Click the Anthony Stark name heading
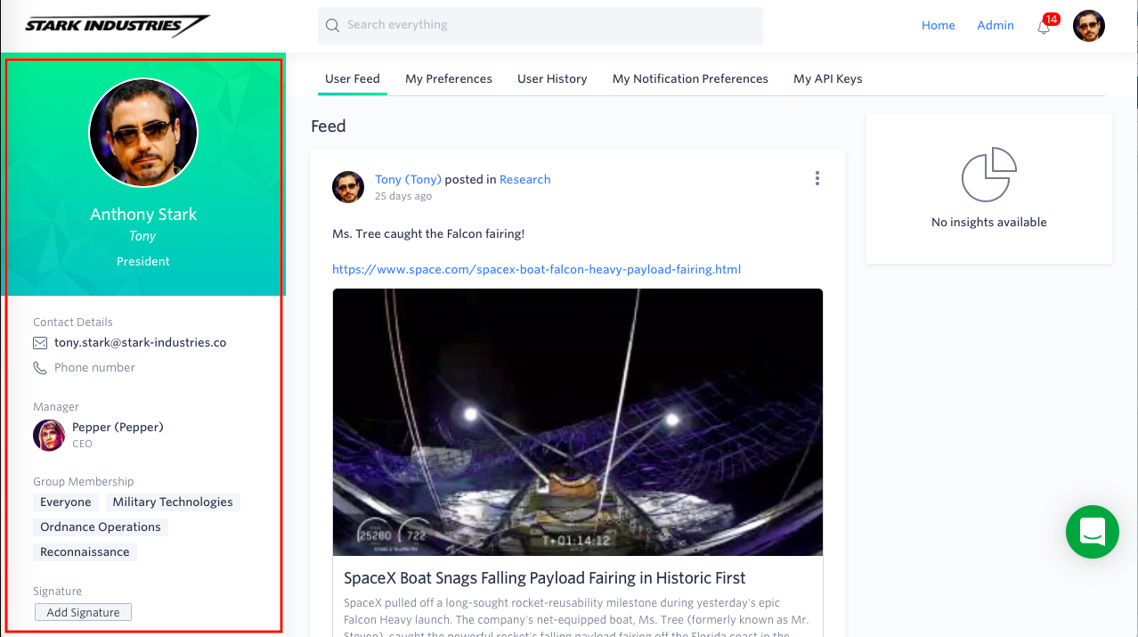1138x637 pixels. 143,215
